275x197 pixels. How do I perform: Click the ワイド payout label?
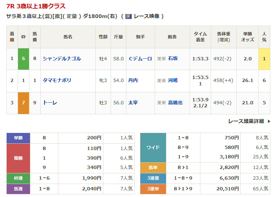153,147
